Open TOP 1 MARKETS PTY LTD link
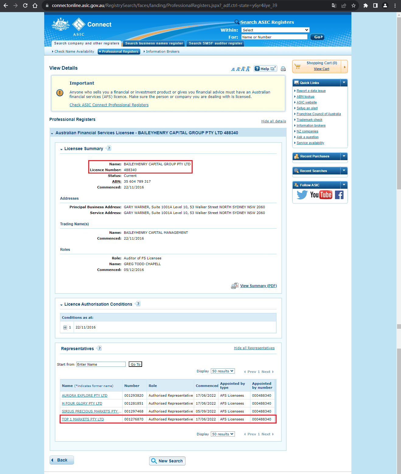401x474 pixels. 83,419
